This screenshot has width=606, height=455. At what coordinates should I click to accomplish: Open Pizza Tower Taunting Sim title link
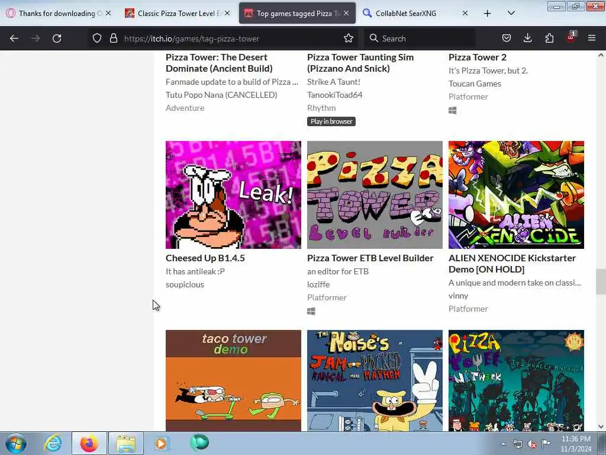pyautogui.click(x=360, y=63)
